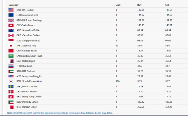Click the Kuwait flag icon
188x116 pixels.
(11, 102)
